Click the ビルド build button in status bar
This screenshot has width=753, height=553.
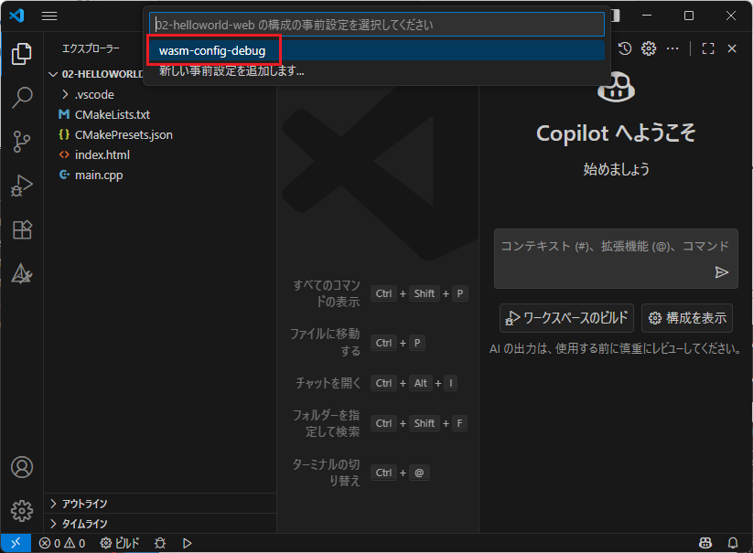tap(120, 543)
